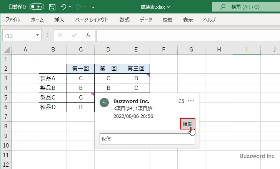Click the formula bar cancel X icon

click(60, 35)
